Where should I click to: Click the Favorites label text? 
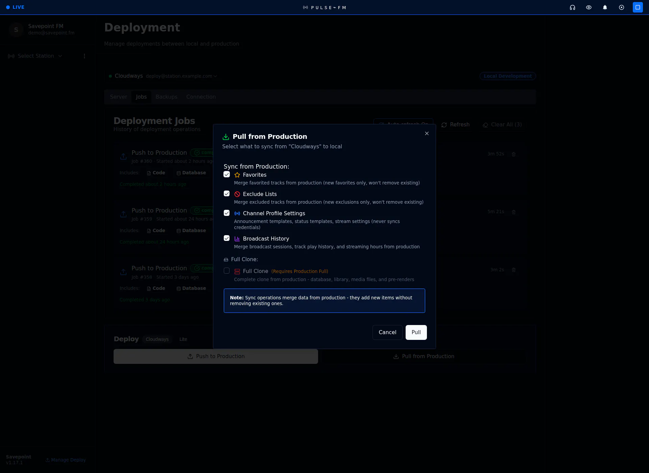point(255,175)
